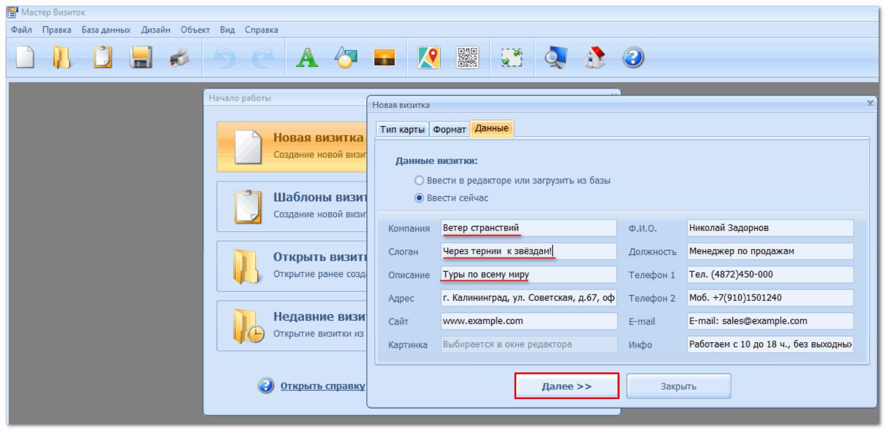Open the Правка menu

pos(57,30)
